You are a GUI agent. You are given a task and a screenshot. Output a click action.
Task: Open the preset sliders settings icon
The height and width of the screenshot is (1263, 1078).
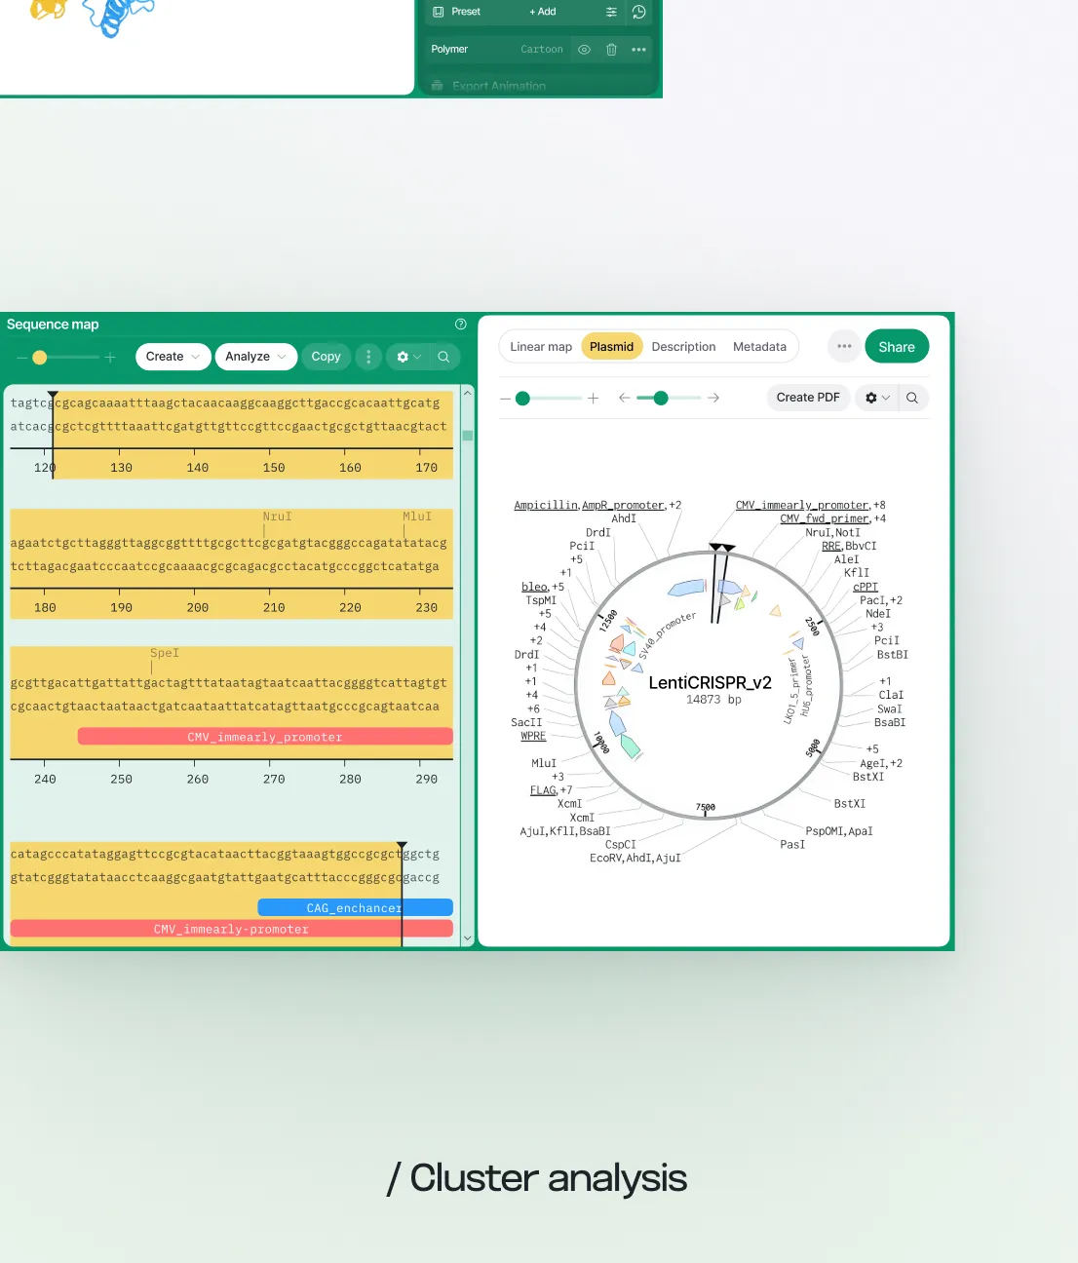pyautogui.click(x=611, y=12)
